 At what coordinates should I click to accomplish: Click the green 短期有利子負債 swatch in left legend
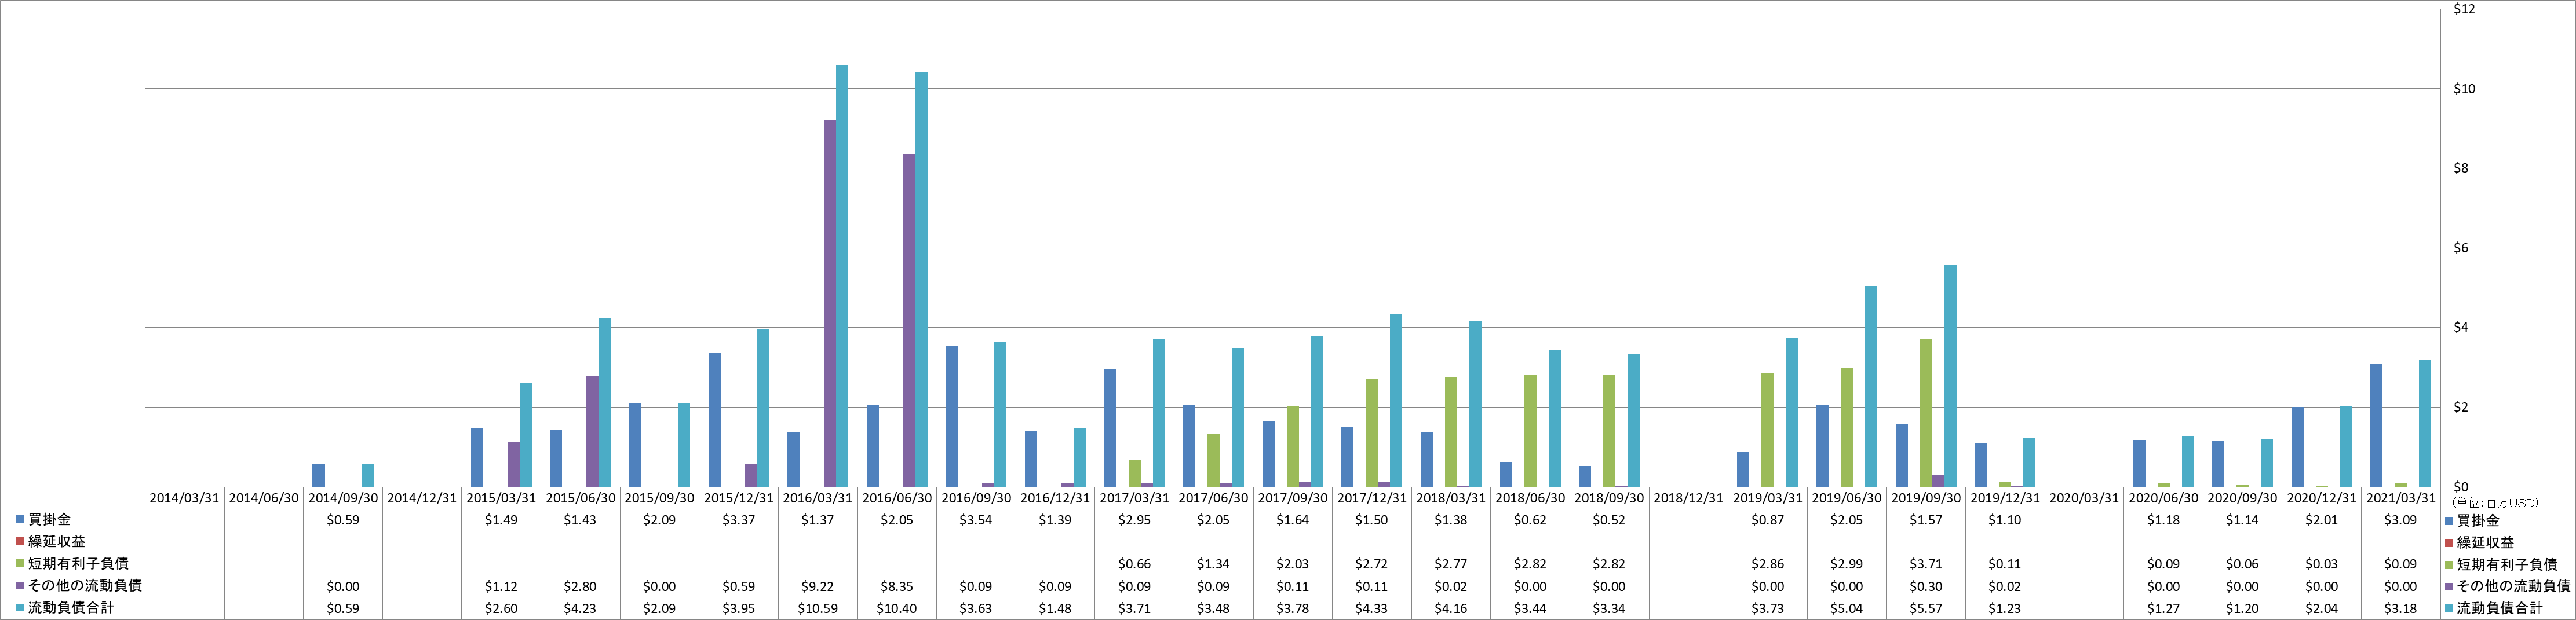(20, 564)
